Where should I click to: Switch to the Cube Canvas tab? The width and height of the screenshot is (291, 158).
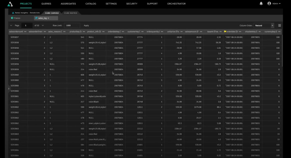pos(52,13)
